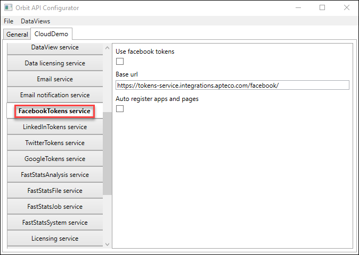This screenshot has width=359, height=255.
Task: Open LinkedInTokens service settings
Action: tap(55, 127)
